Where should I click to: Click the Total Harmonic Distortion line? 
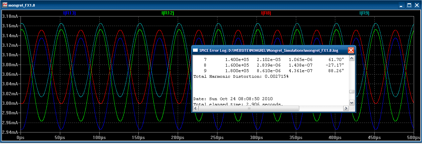click(x=241, y=76)
